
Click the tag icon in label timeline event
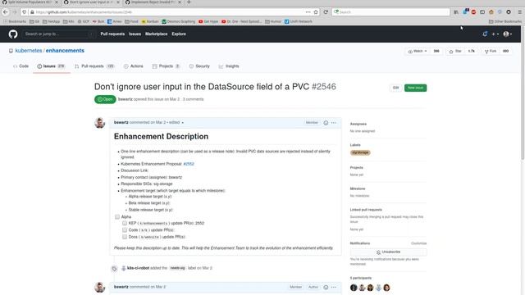(x=115, y=268)
